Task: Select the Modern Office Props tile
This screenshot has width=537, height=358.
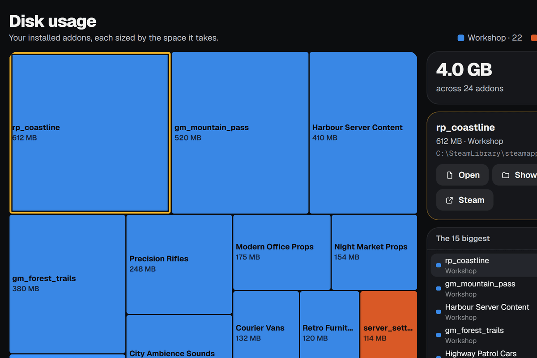Action: coord(282,252)
